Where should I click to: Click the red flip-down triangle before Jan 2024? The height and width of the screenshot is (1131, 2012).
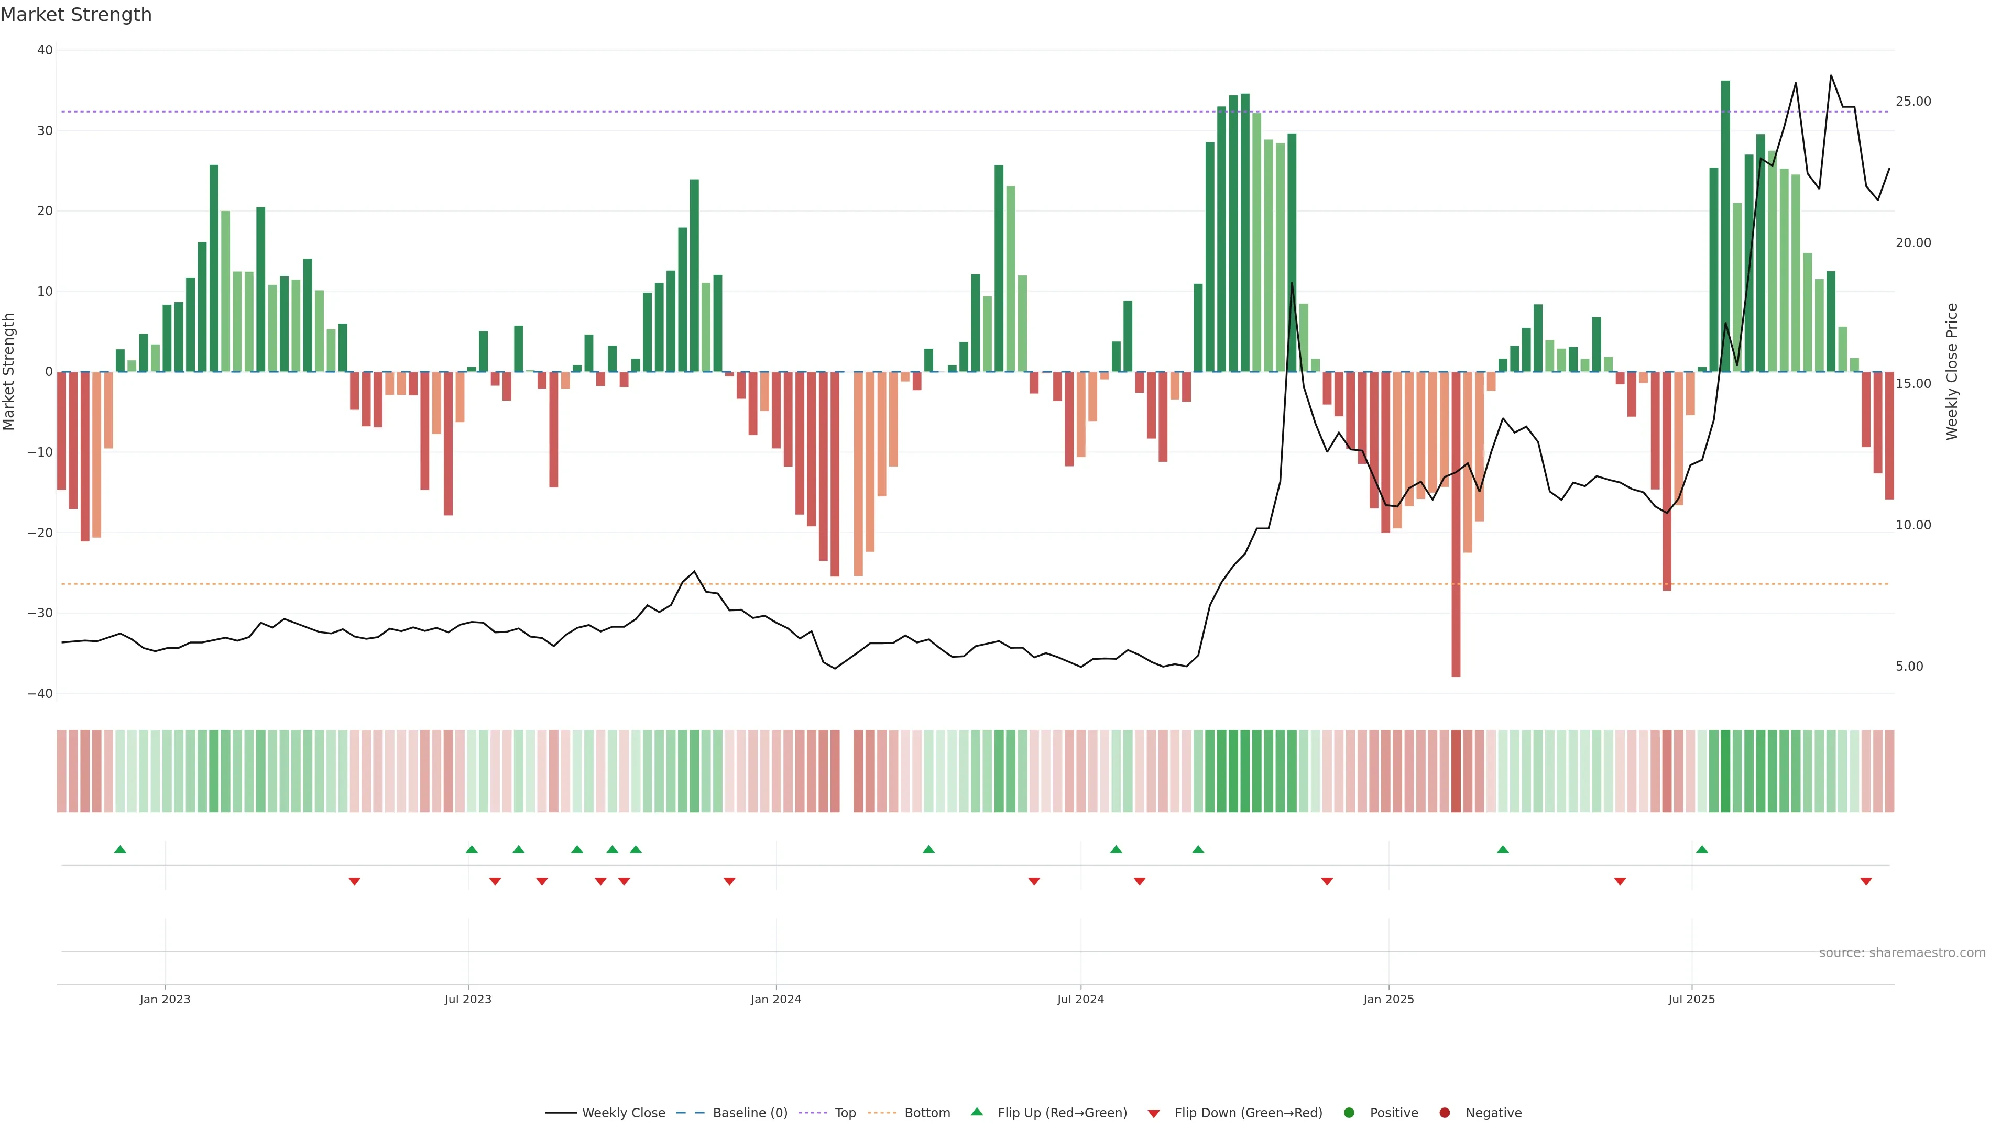click(x=729, y=881)
